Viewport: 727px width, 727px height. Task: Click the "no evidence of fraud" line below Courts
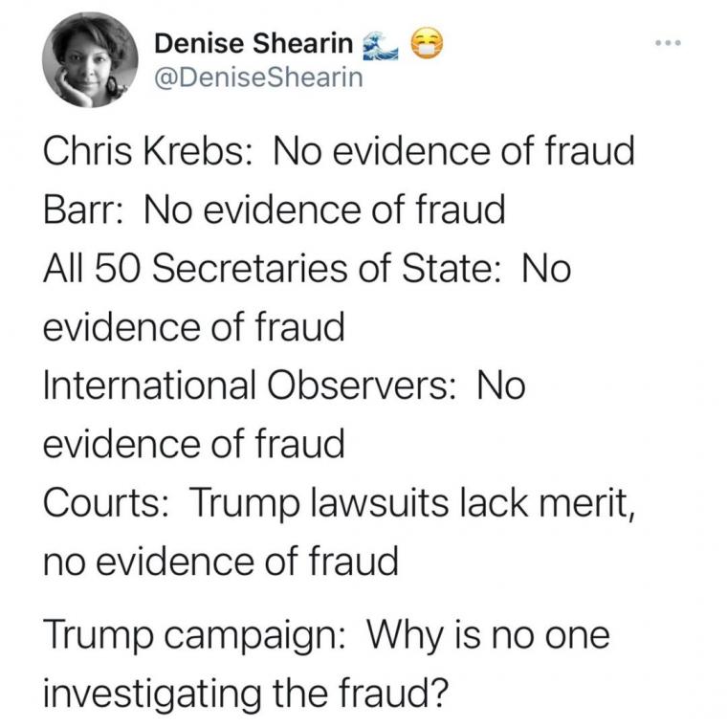point(221,562)
